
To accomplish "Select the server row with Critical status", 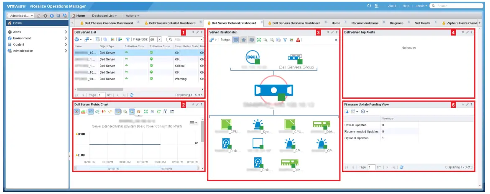I will pos(139,66).
